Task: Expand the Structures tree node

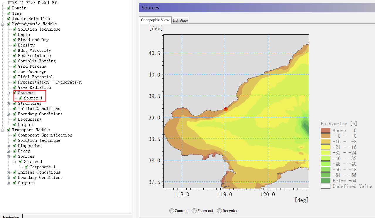Action: [x=9, y=103]
